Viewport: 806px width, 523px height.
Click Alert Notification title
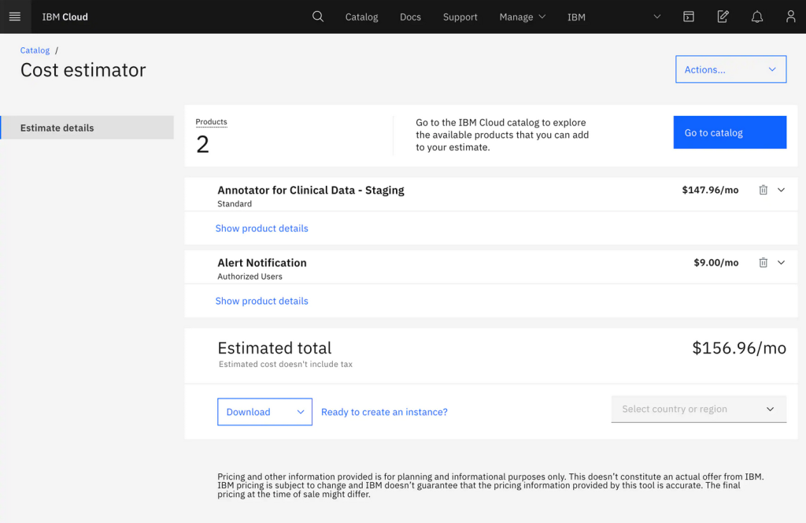coord(261,263)
